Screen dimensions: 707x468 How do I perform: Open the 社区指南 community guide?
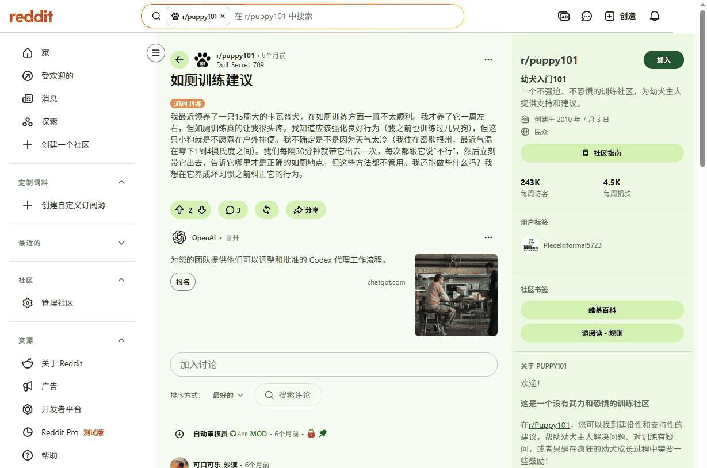coord(602,153)
